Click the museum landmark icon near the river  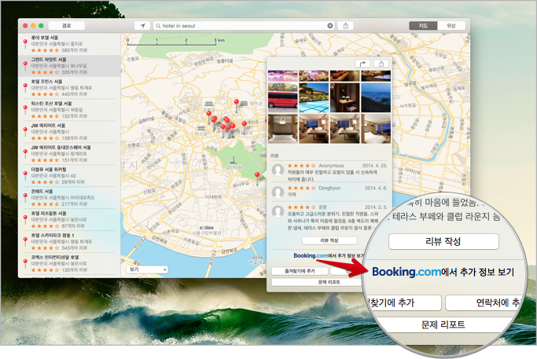pyautogui.click(x=207, y=228)
